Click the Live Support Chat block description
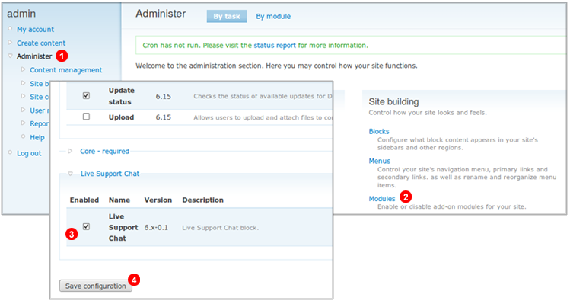This screenshot has height=304, width=570. 220,228
